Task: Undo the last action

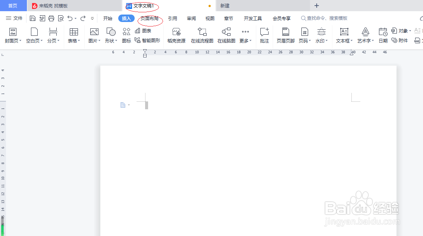Action: [70, 18]
